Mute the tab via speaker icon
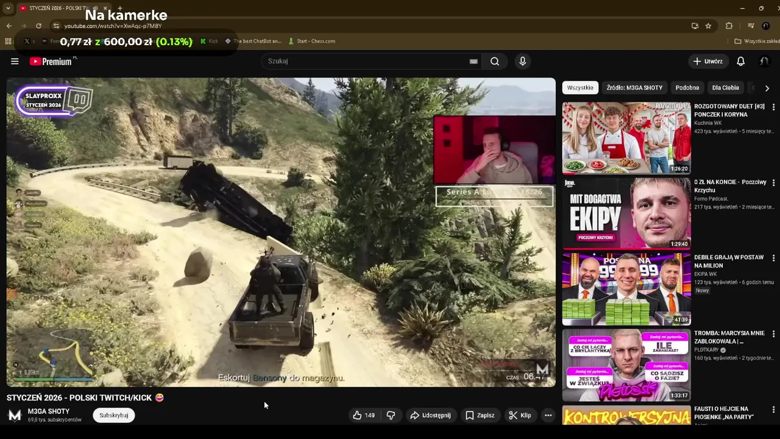780x439 pixels. point(95,9)
